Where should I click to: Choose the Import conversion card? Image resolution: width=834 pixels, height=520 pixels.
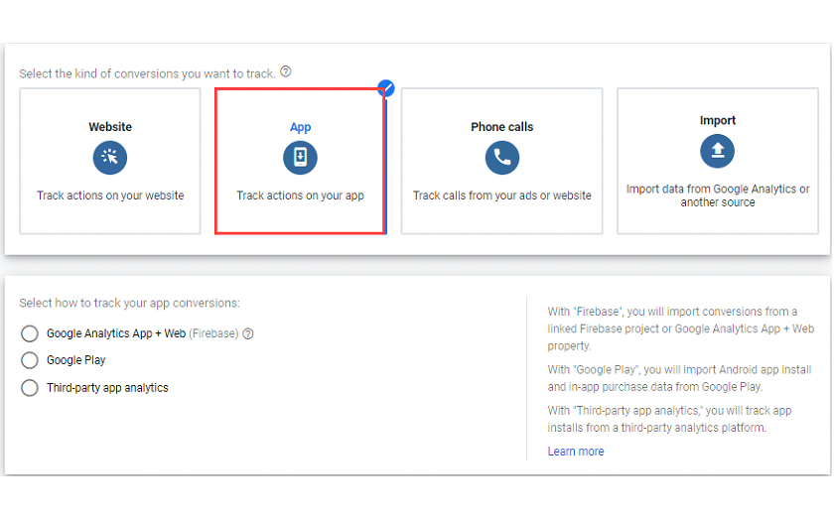pyautogui.click(x=718, y=161)
